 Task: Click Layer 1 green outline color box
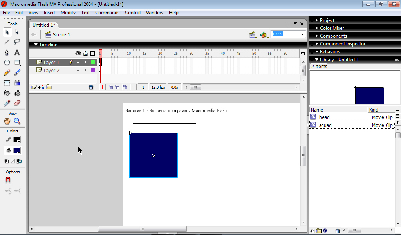tap(93, 62)
